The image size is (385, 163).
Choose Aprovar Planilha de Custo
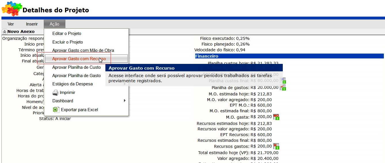77,67
